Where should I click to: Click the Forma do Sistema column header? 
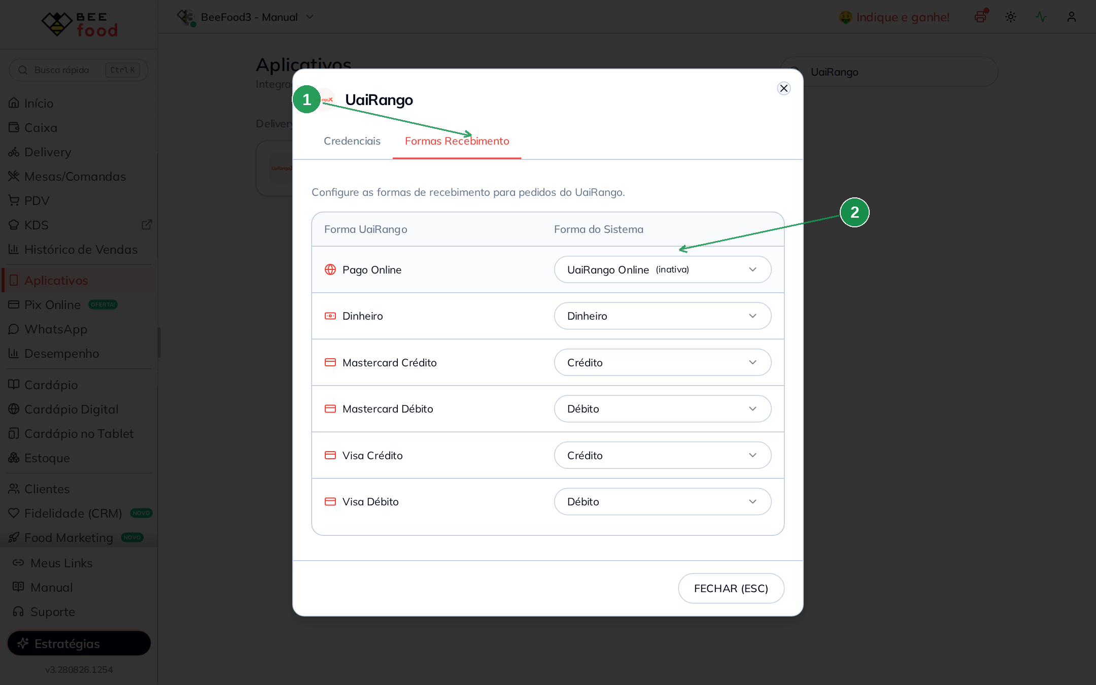pos(599,229)
